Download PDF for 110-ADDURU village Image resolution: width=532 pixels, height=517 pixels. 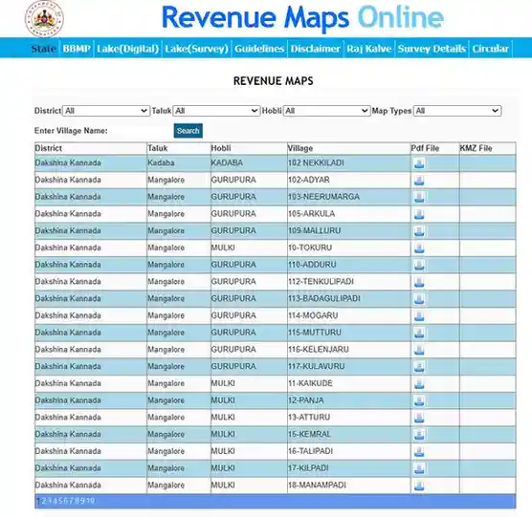[419, 265]
